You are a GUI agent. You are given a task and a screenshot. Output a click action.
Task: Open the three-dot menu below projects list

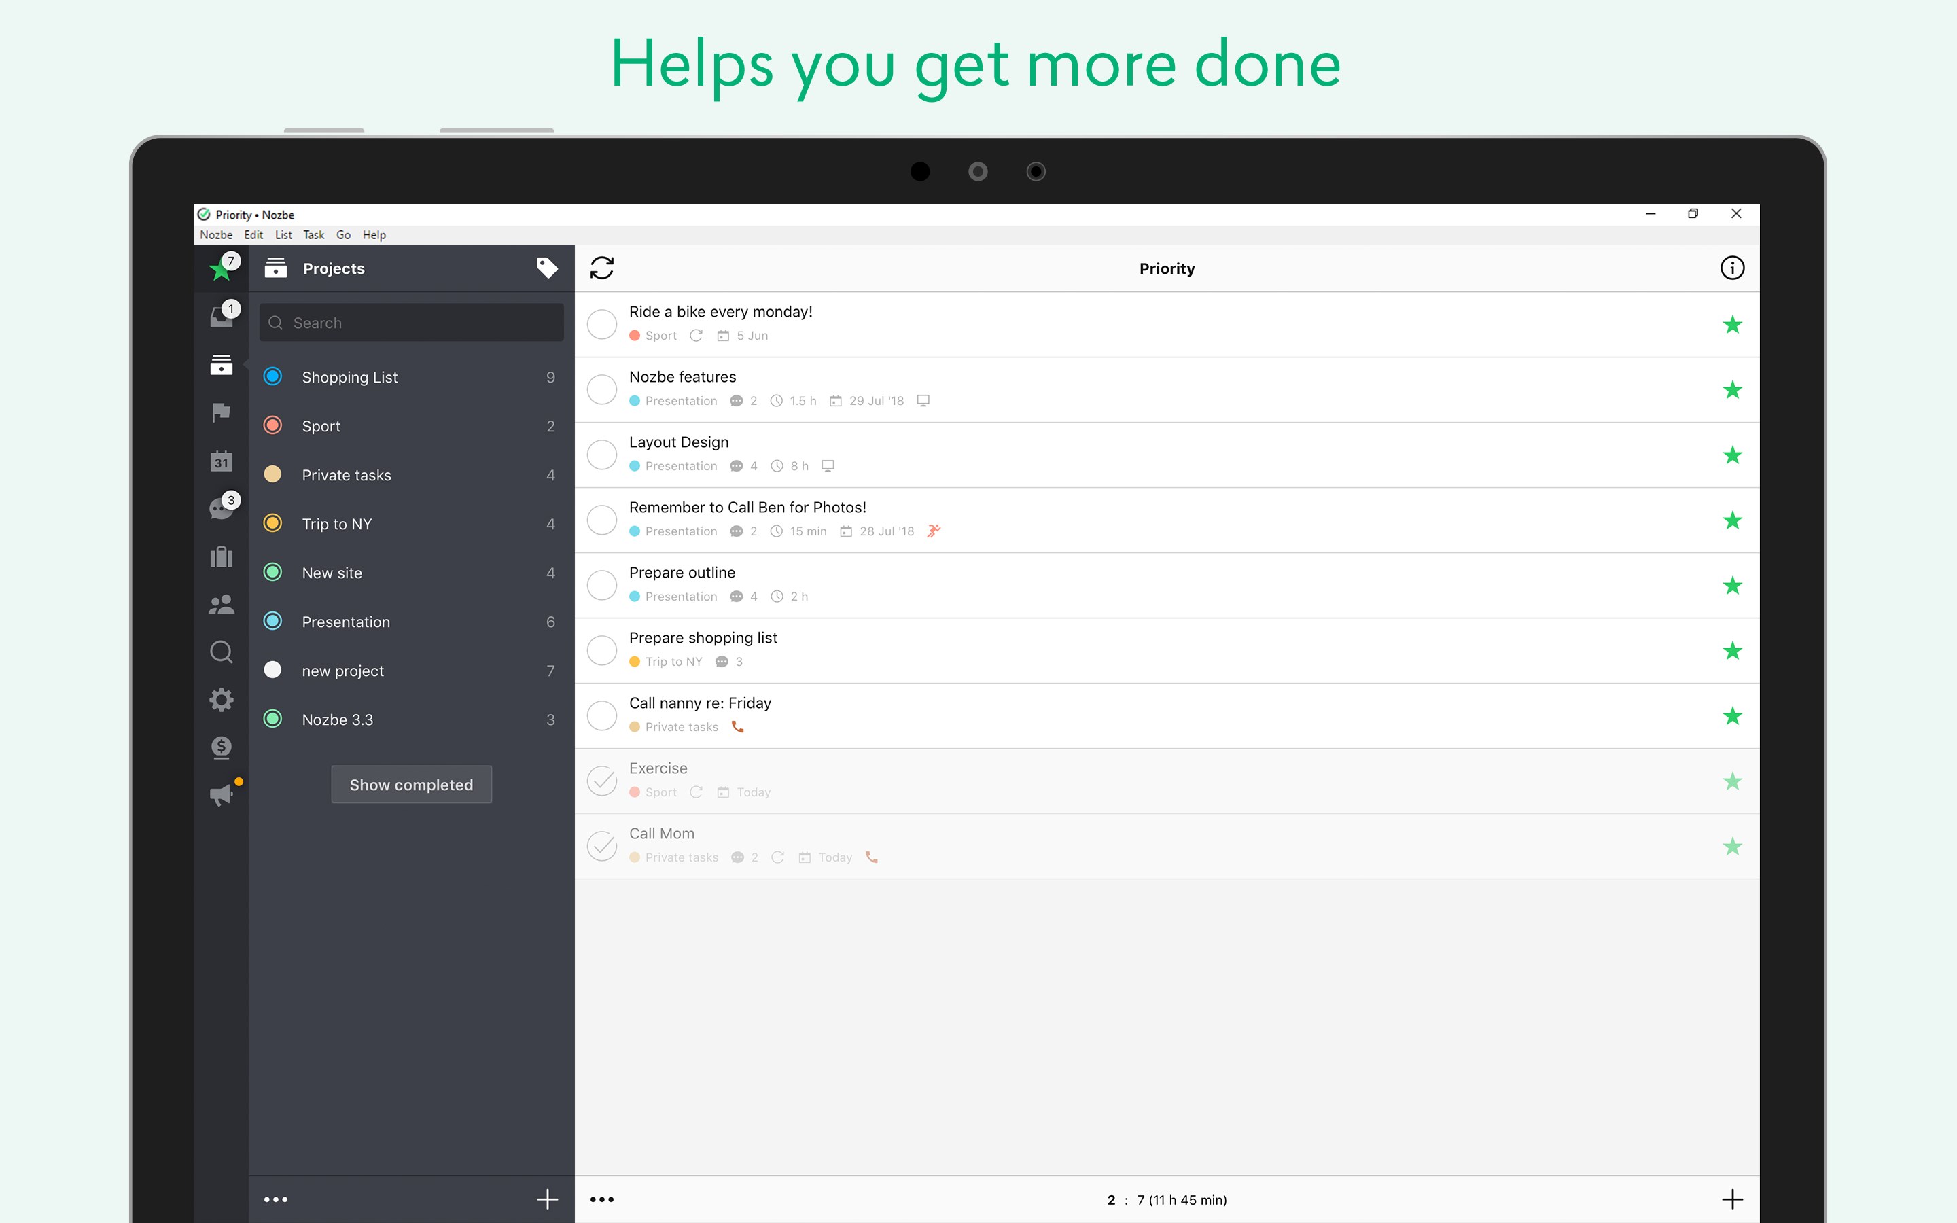click(276, 1199)
